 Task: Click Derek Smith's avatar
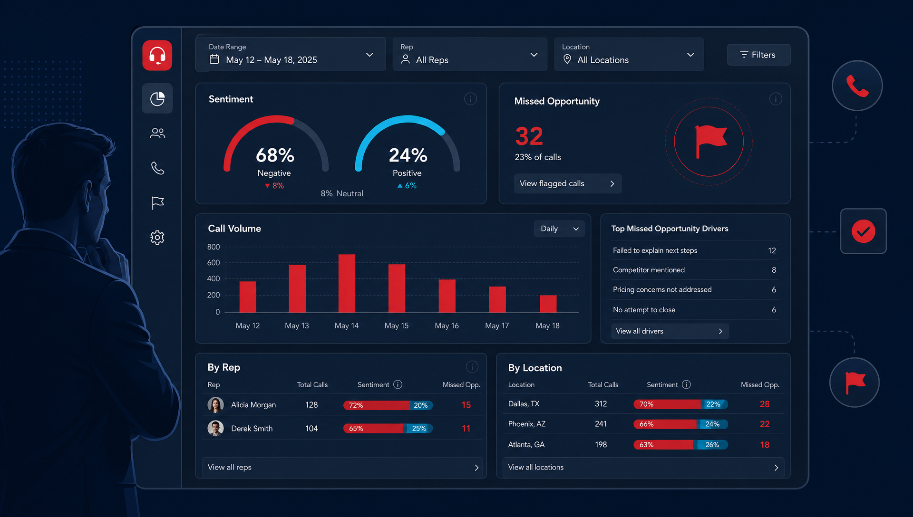coord(215,429)
